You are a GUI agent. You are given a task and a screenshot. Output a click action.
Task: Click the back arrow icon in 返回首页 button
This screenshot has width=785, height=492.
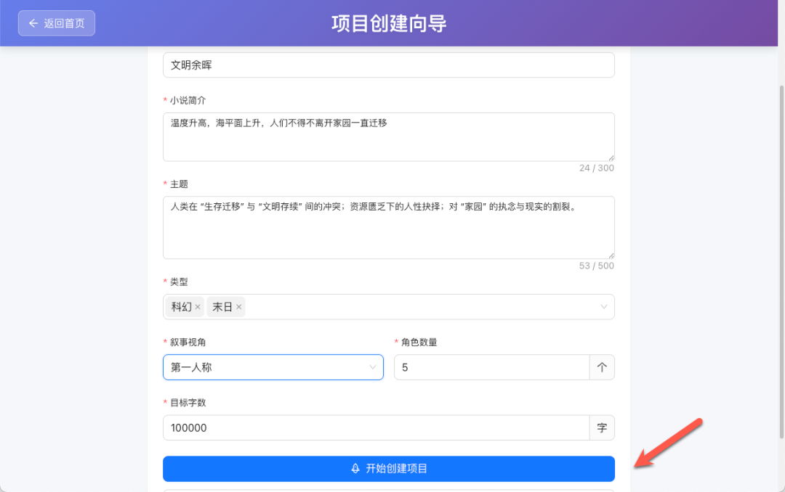click(x=33, y=22)
